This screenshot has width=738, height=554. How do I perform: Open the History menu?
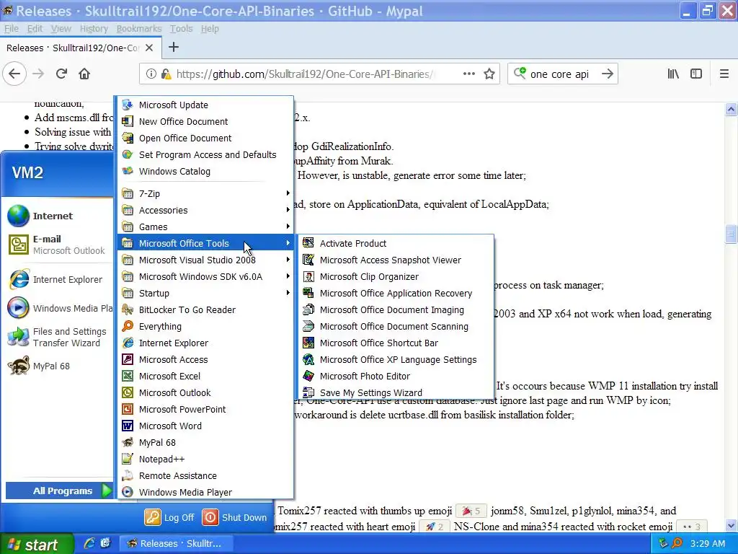[x=94, y=29]
